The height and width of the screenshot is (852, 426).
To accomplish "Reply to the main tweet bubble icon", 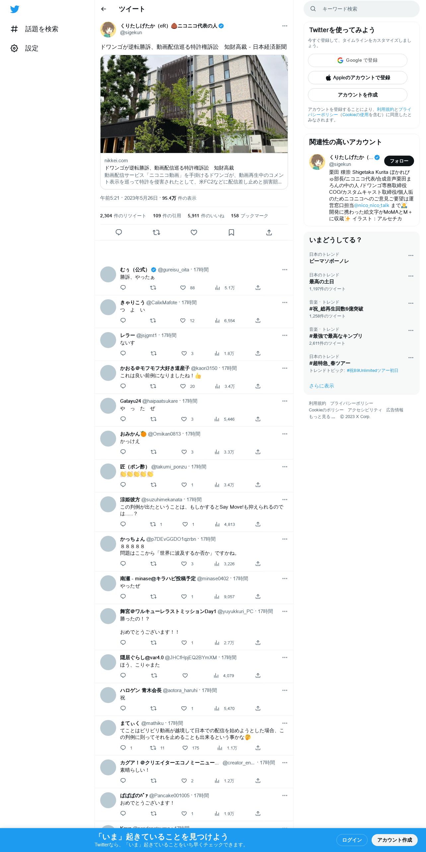I will point(119,232).
